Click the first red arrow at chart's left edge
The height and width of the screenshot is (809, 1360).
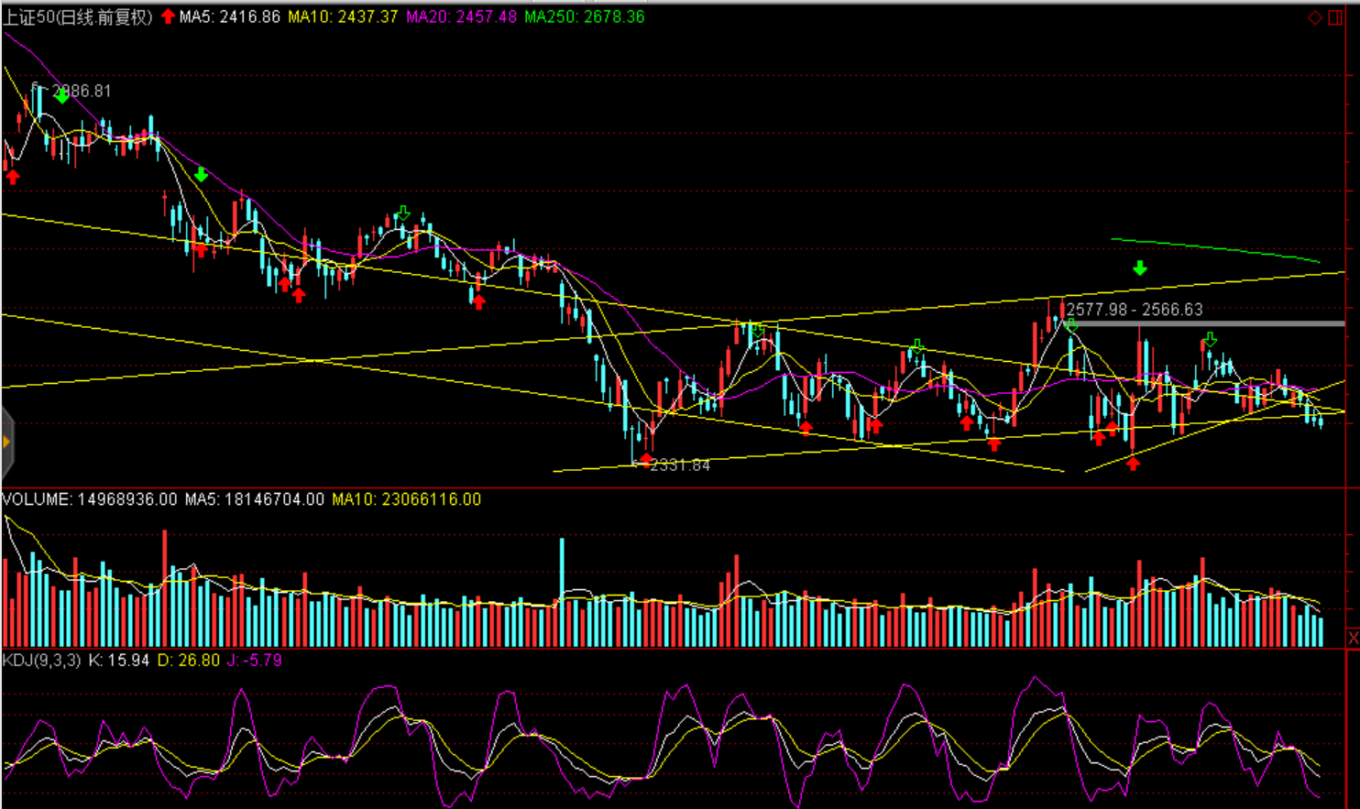tap(13, 177)
